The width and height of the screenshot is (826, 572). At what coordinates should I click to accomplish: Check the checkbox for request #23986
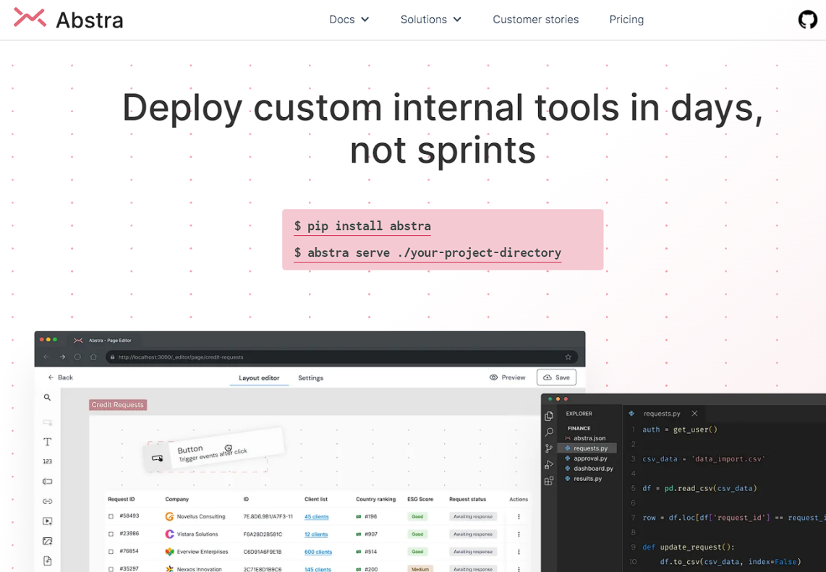[x=111, y=534]
